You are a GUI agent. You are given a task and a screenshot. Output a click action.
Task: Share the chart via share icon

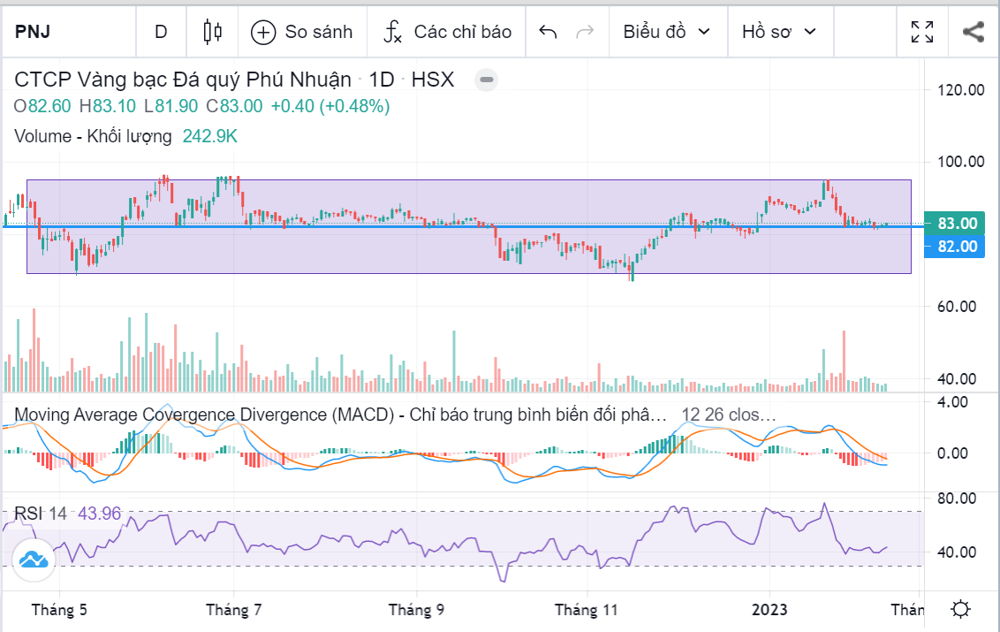click(x=973, y=32)
